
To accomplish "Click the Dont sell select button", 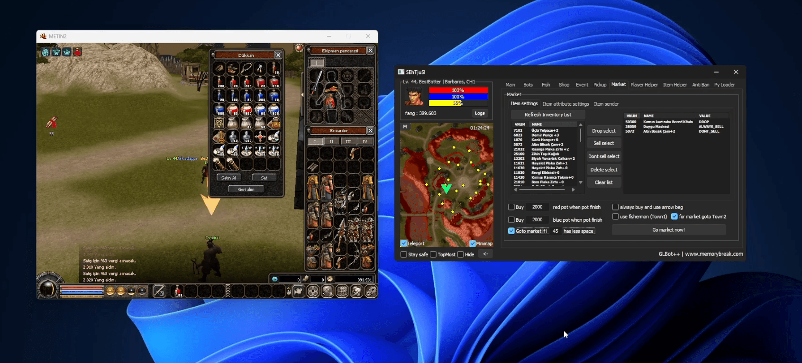I will click(x=604, y=156).
